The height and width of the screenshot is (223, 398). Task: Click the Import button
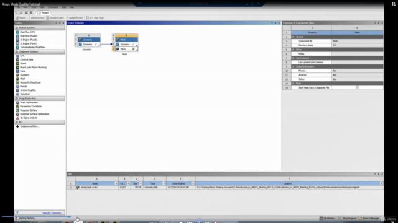click(22, 18)
